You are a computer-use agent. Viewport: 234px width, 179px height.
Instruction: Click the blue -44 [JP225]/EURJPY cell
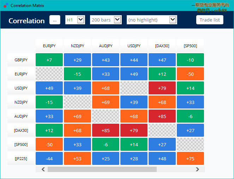(49, 159)
